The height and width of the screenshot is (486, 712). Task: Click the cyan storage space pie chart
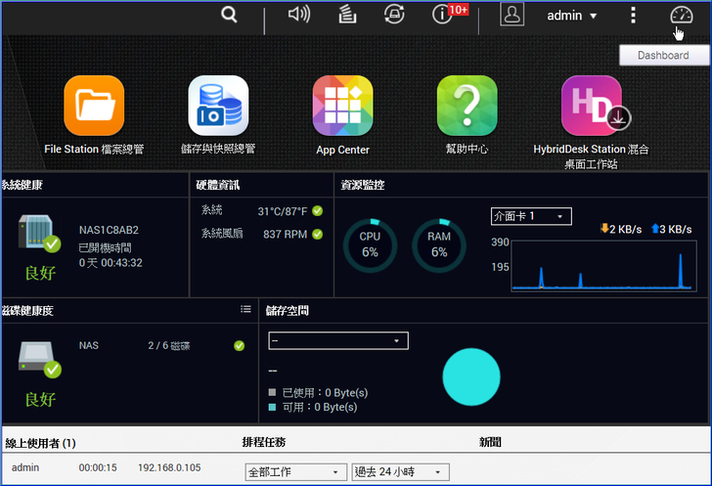(x=471, y=377)
